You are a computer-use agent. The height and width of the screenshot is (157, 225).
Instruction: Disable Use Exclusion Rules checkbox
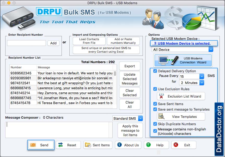coord(155,89)
